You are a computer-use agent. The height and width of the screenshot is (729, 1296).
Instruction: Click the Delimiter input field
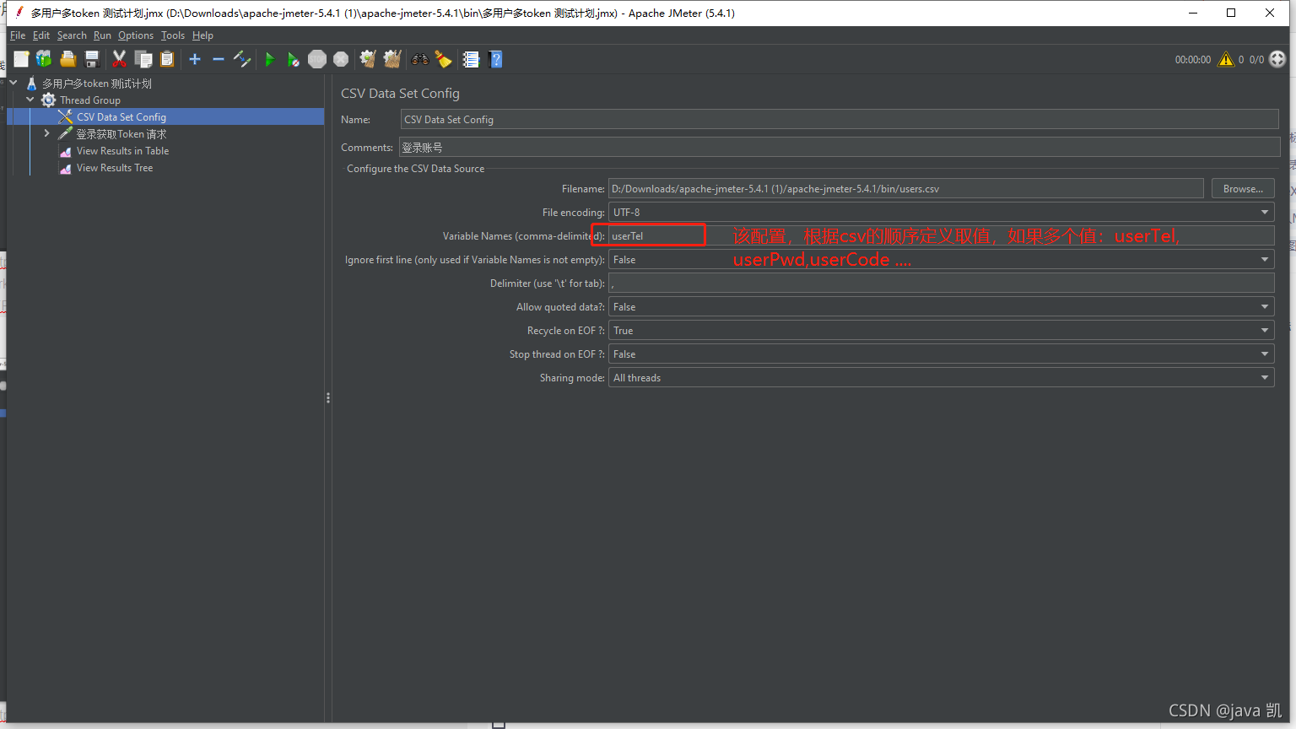tap(941, 283)
